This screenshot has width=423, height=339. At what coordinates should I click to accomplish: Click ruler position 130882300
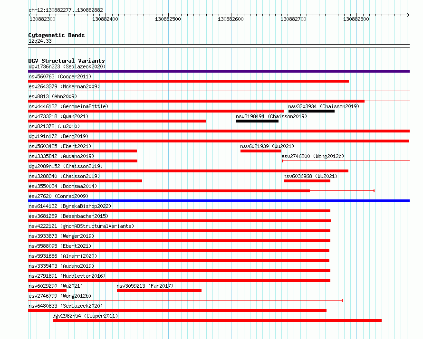[x=42, y=19]
